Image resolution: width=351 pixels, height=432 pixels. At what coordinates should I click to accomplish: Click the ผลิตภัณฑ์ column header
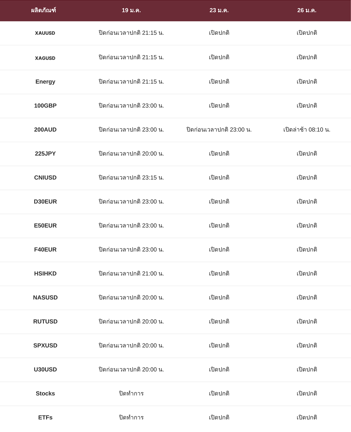pyautogui.click(x=44, y=11)
